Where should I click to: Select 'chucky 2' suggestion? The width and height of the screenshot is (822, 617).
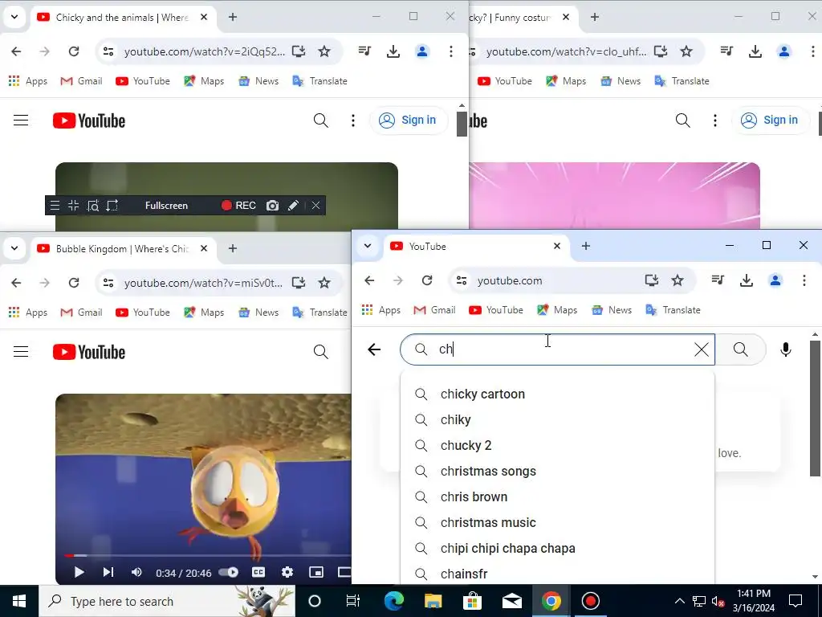tap(557, 445)
